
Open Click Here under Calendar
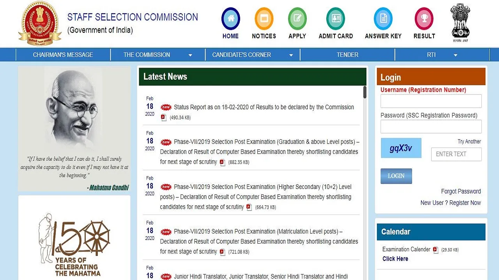point(395,259)
